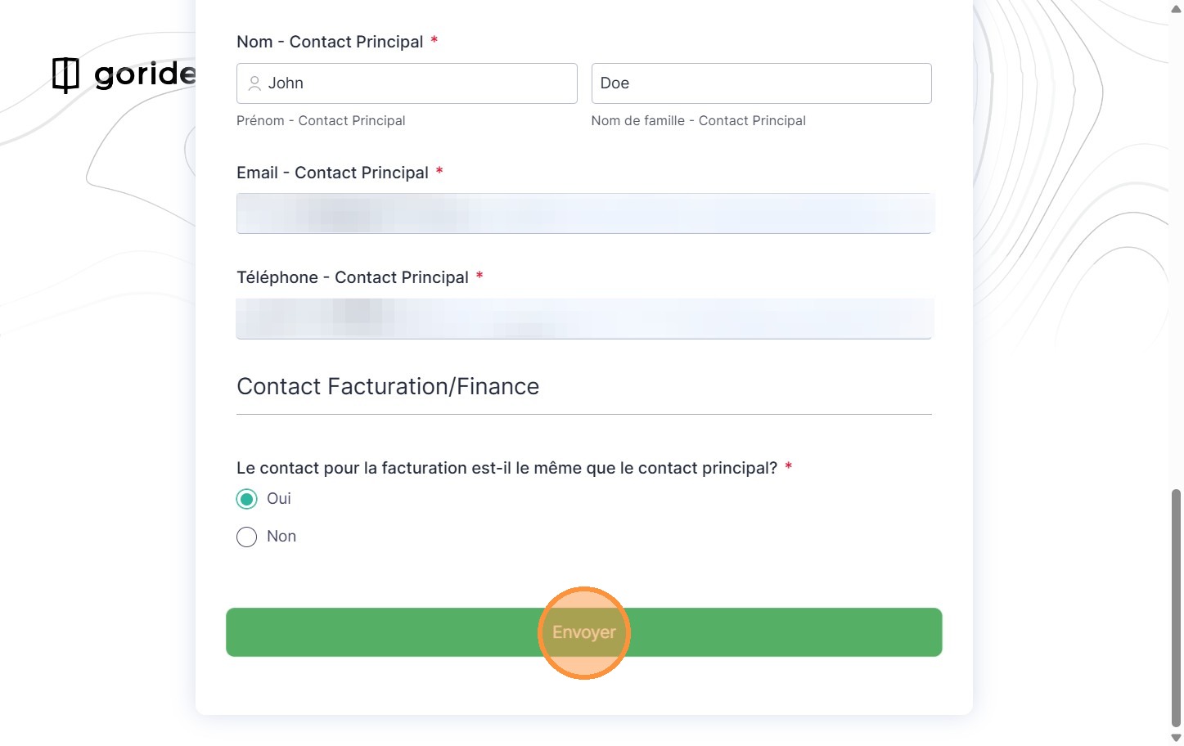Click the person icon in the Prénom field
The height and width of the screenshot is (746, 1184).
[x=254, y=83]
